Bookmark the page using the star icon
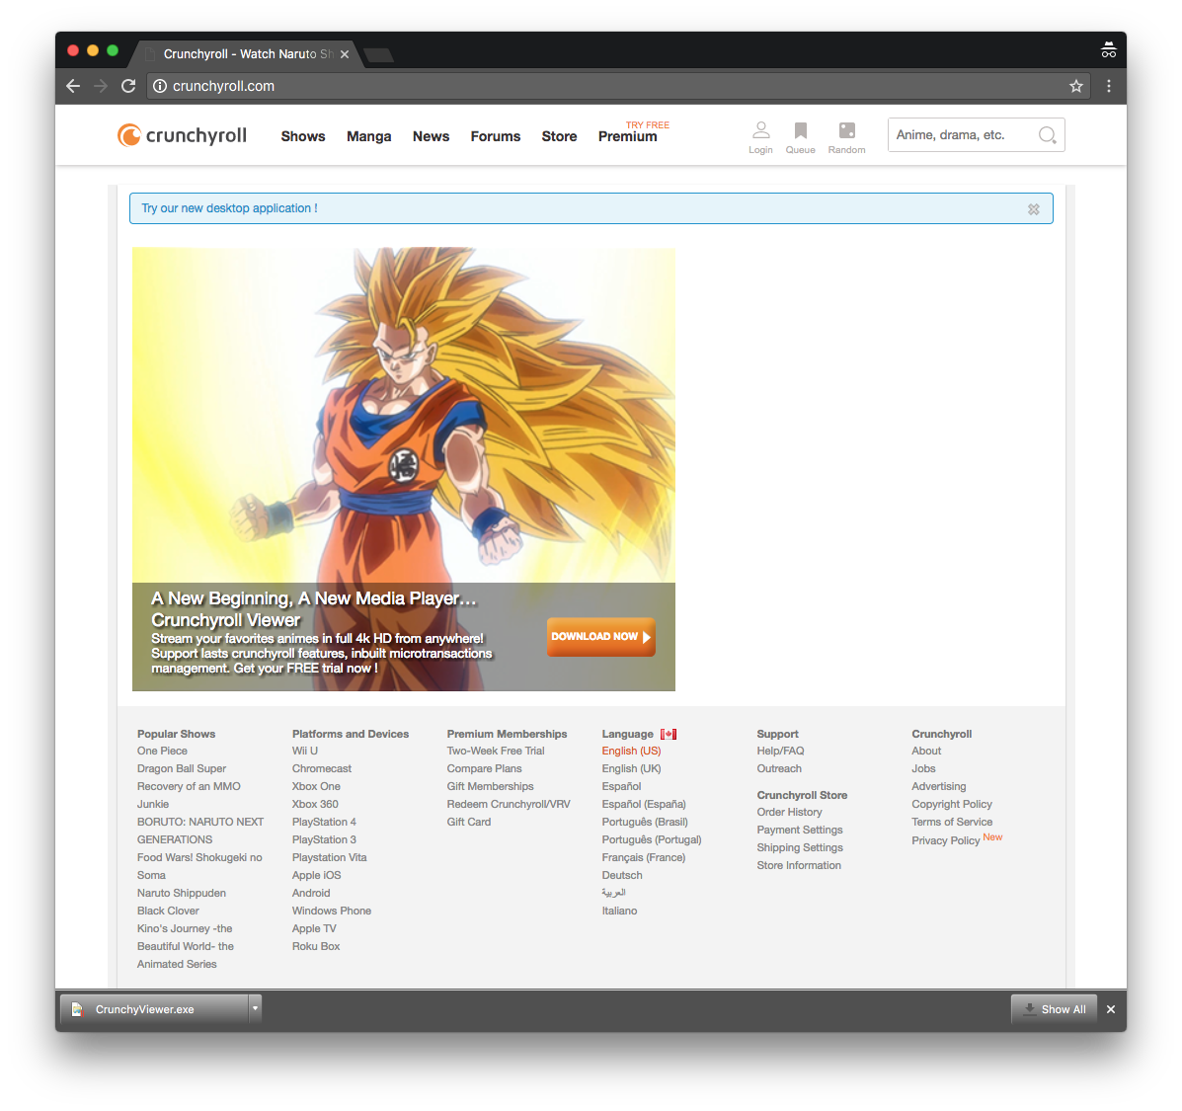 point(1075,86)
